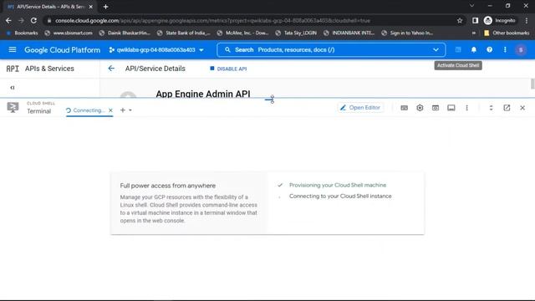Click the Provisioning your Cloud Shell machine text
Image resolution: width=535 pixels, height=301 pixels.
(x=338, y=185)
